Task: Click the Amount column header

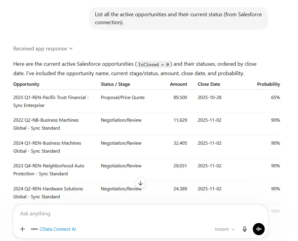Action: point(179,84)
